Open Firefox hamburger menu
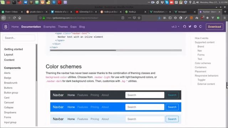This screenshot has width=228, height=128. pyautogui.click(x=225, y=18)
